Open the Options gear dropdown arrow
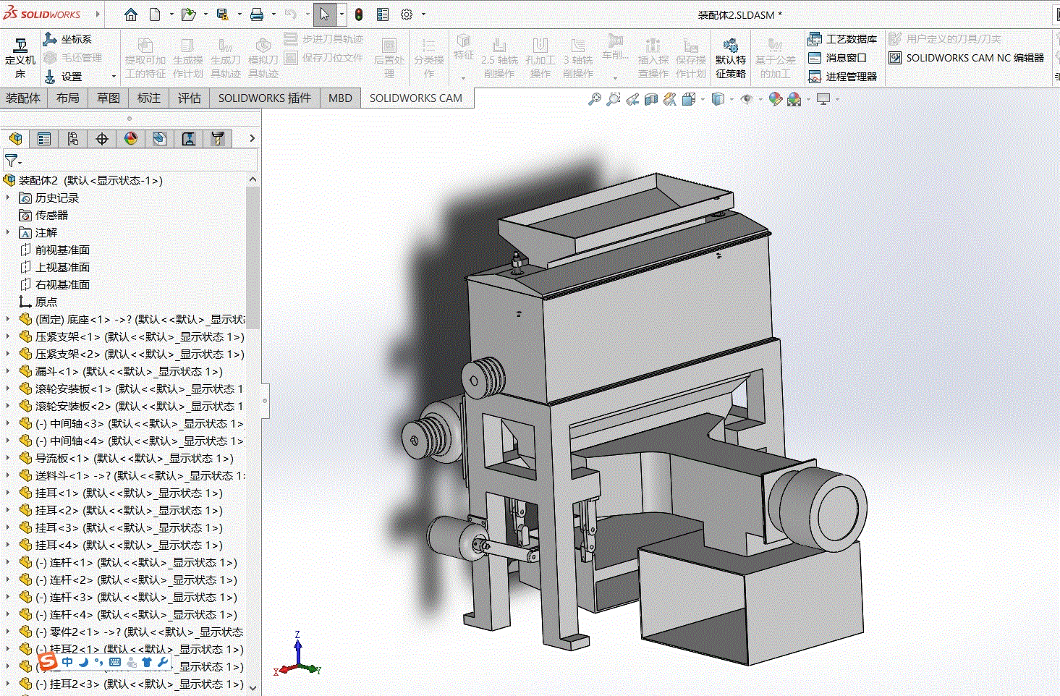 [423, 14]
